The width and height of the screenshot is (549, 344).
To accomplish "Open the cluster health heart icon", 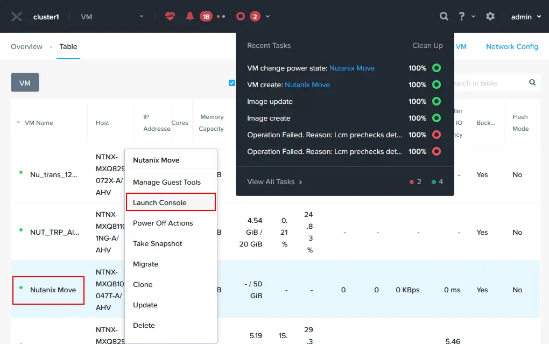I will pos(170,16).
